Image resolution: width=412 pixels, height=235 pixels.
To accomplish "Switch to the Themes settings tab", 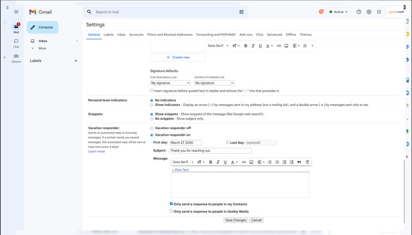I will (x=305, y=35).
